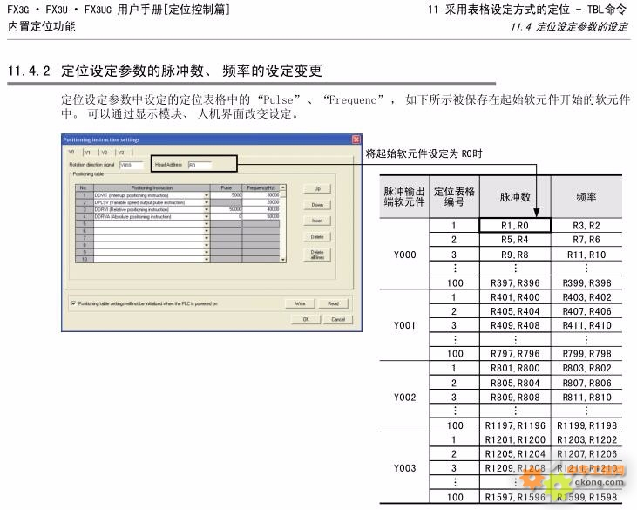Image resolution: width=637 pixels, height=510 pixels.
Task: Open the instruction dropdown in row 10
Action: pos(207,259)
